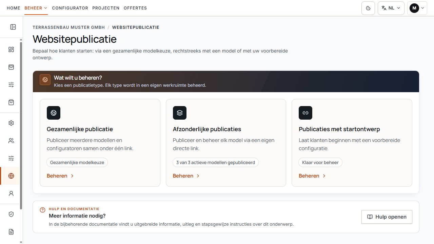Click the Gezamenlijke publicatie card icon
This screenshot has width=434, height=244.
tap(54, 113)
